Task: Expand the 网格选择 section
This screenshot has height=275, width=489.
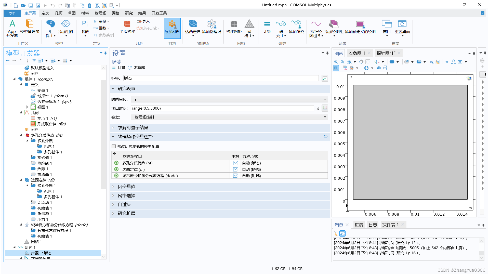Action: pos(113,196)
